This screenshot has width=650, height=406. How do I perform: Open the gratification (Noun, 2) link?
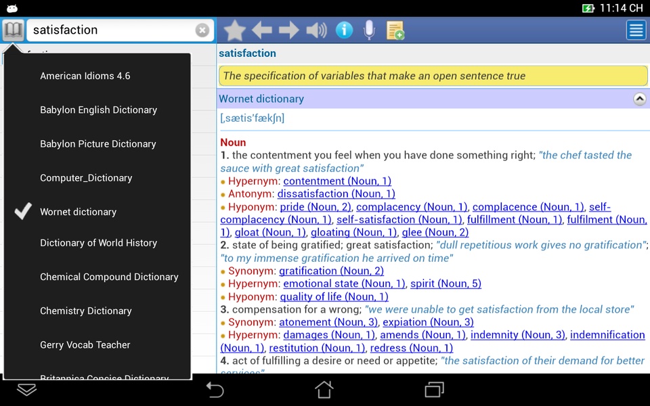click(x=331, y=271)
